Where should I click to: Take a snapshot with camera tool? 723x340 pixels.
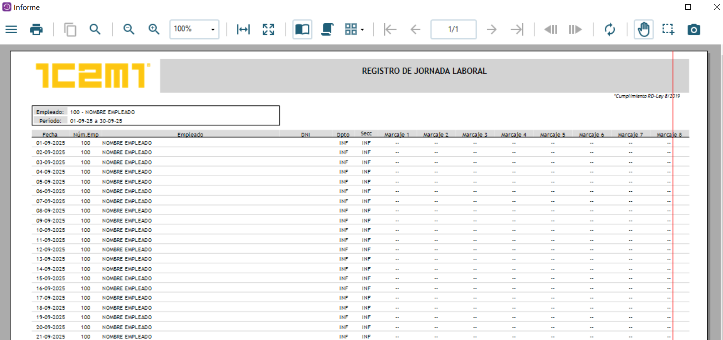point(694,29)
